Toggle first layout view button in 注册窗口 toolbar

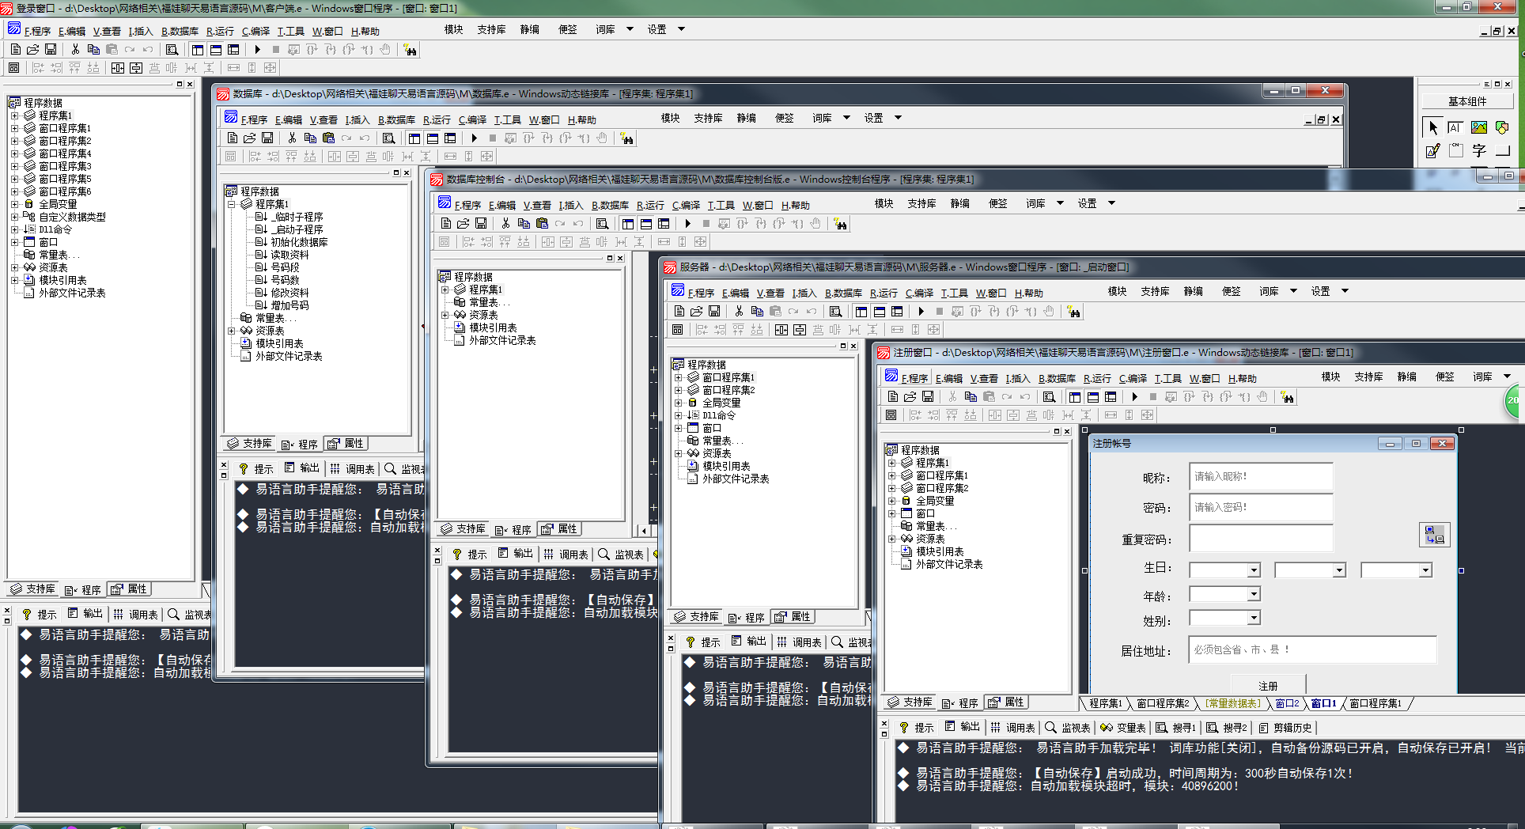coord(1074,397)
